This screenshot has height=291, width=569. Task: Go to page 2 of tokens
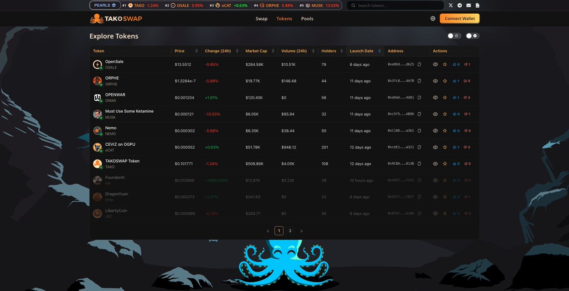click(x=290, y=230)
